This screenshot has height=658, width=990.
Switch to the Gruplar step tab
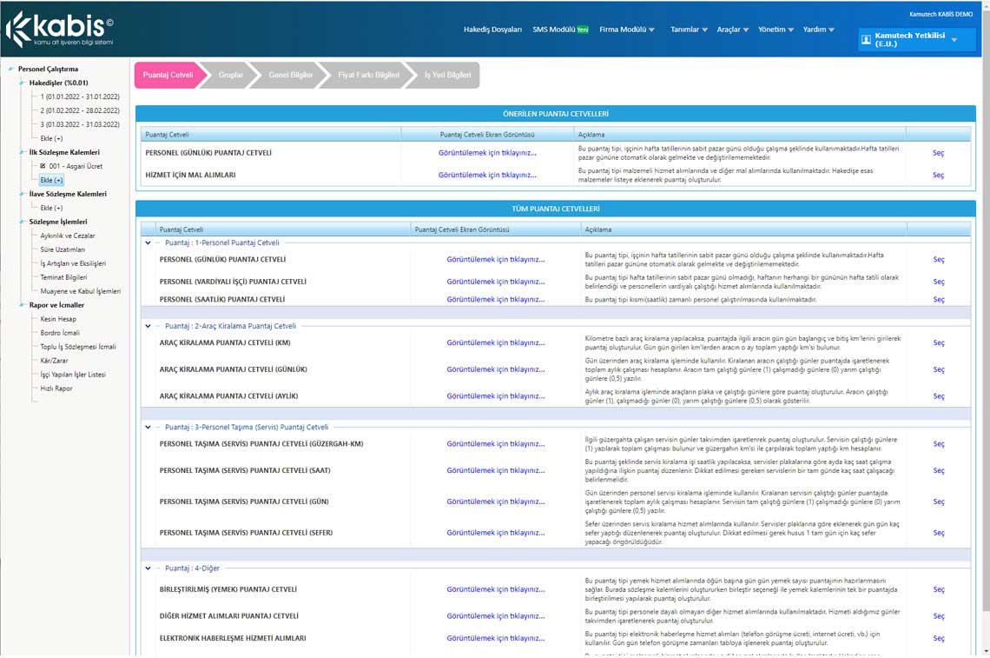230,76
